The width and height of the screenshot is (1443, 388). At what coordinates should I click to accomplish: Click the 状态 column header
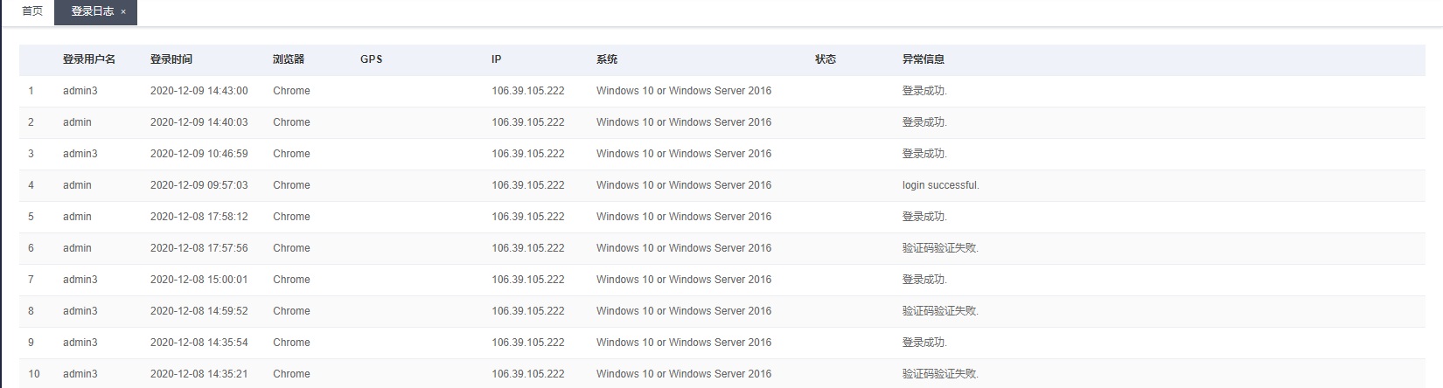point(826,59)
